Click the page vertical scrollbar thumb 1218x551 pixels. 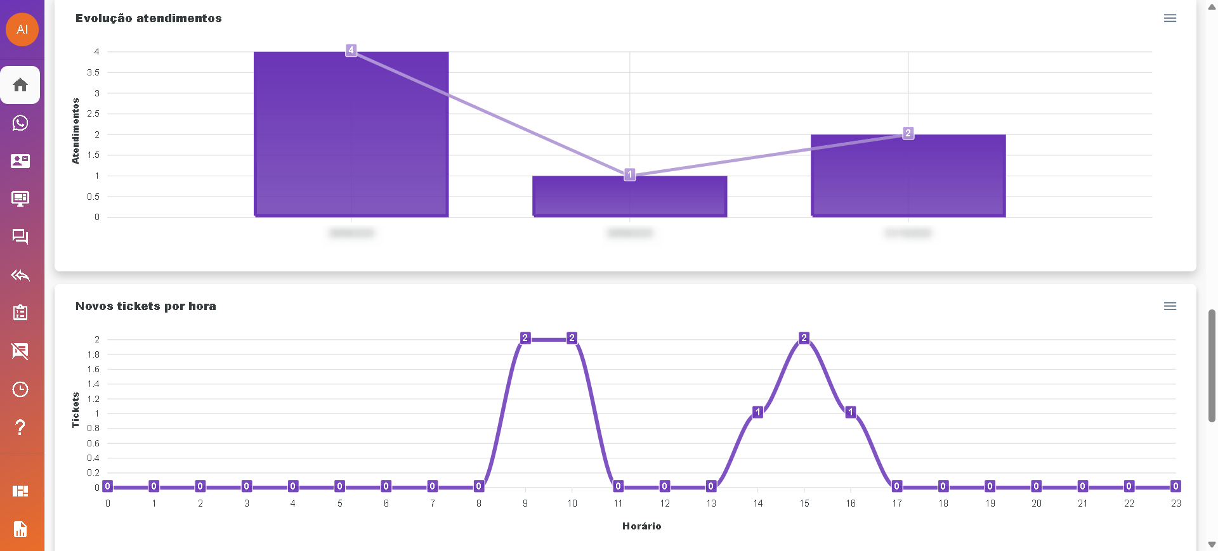1212,365
